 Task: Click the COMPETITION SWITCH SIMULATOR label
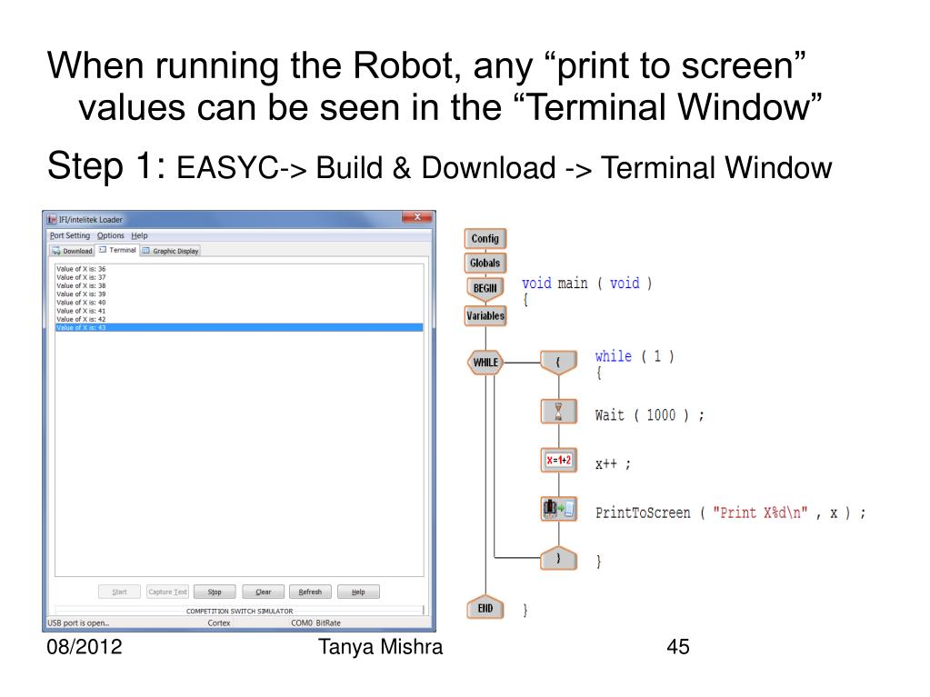240,611
